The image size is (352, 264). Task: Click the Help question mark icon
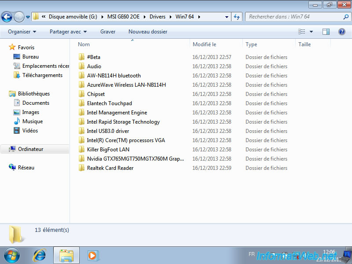[x=341, y=32]
